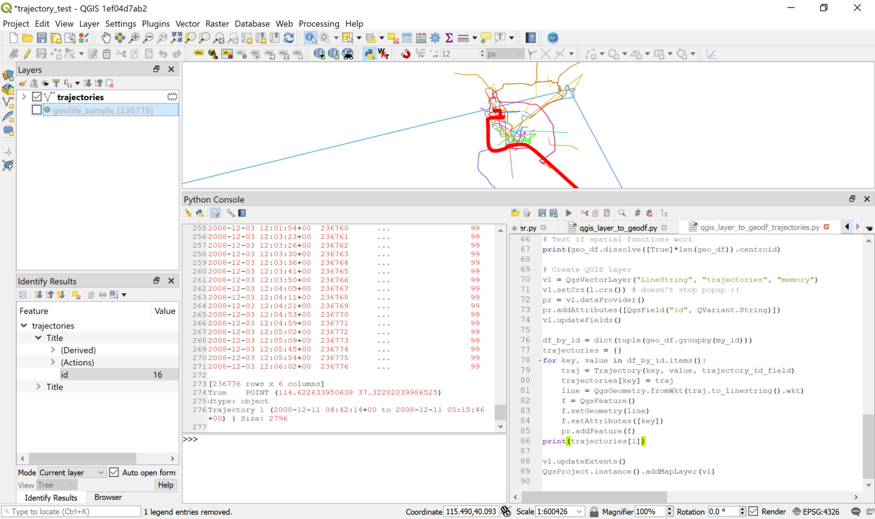Toggle the snapping magnet icon
The width and height of the screenshot is (875, 519).
click(406, 54)
